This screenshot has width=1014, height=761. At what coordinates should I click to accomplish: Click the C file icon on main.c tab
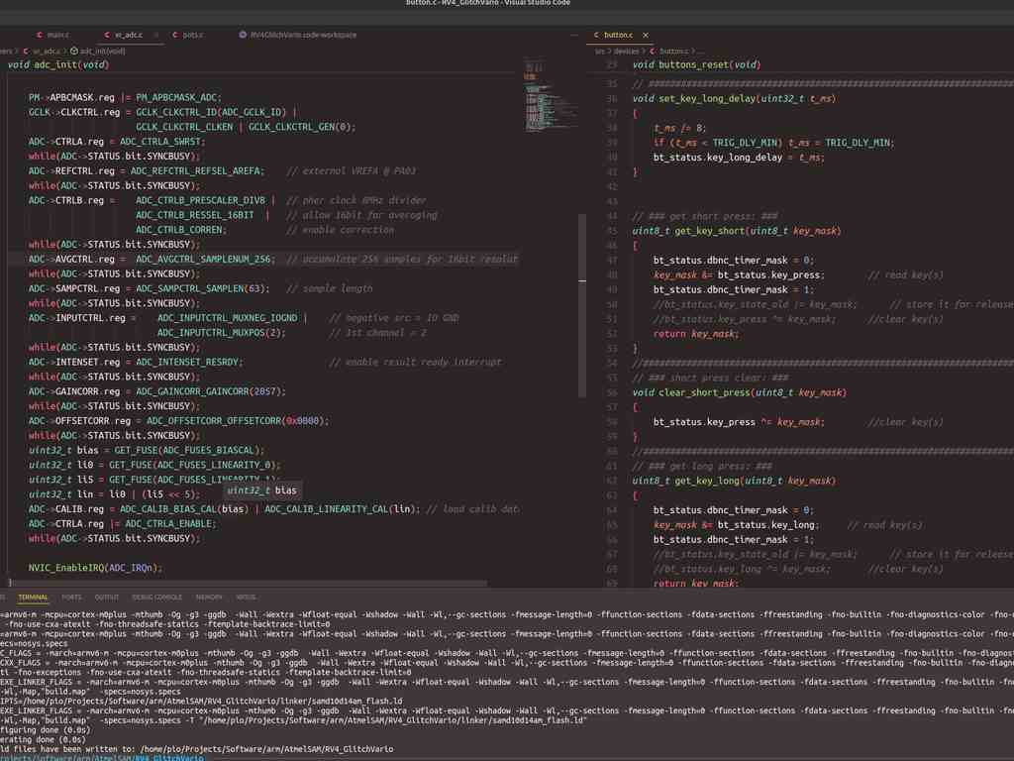[40, 35]
